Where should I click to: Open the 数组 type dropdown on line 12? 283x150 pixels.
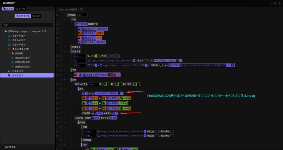[x=96, y=65]
